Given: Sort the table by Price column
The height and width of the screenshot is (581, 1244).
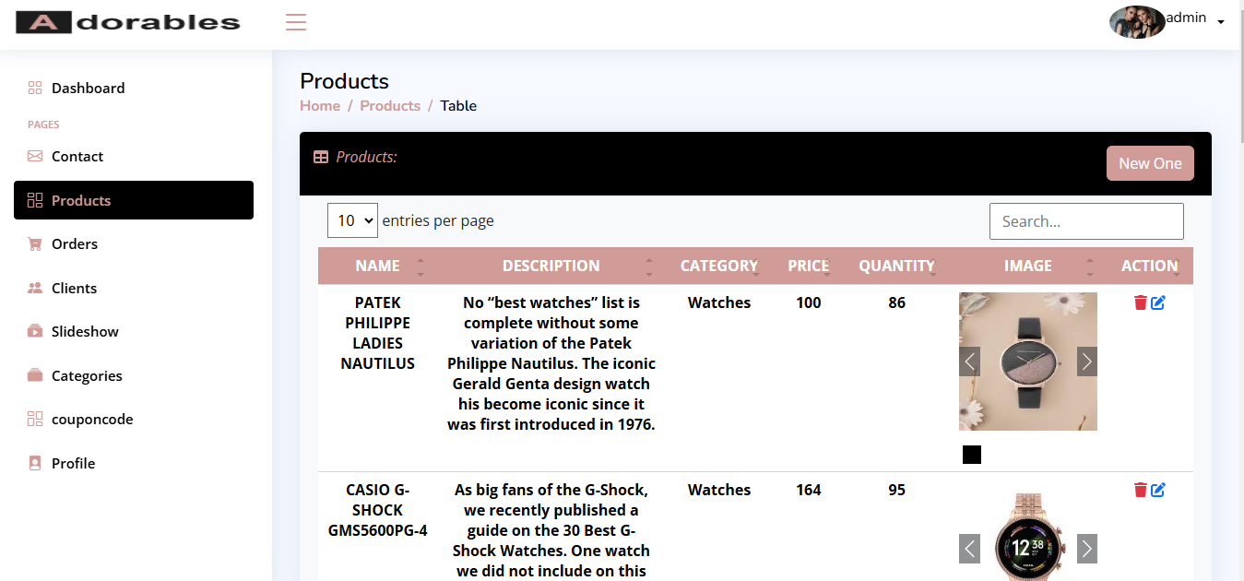Looking at the screenshot, I should [808, 266].
